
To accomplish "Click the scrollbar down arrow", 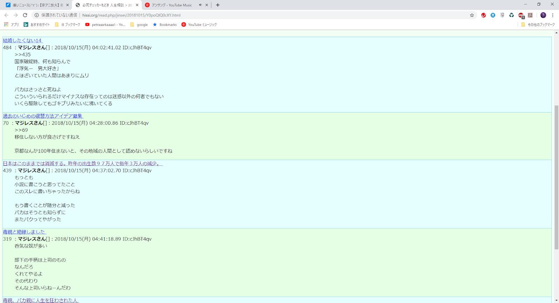I will click(556, 300).
